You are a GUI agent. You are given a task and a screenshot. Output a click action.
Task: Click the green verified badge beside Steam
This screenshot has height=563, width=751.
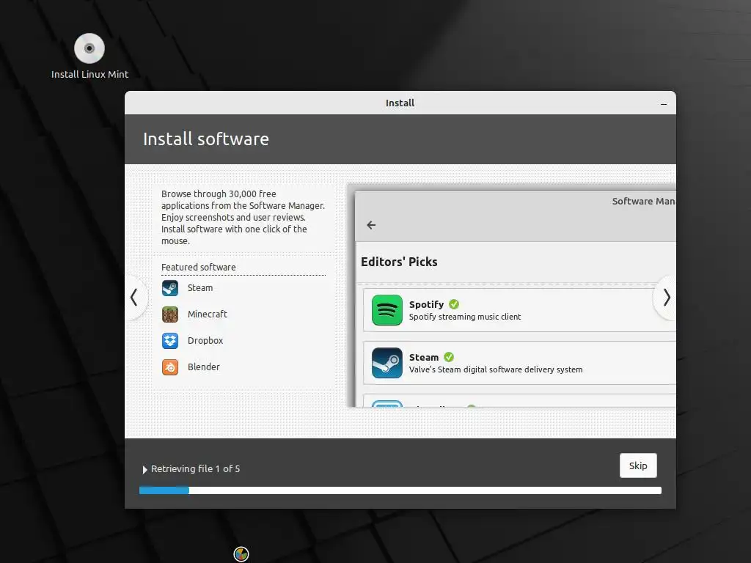tap(449, 357)
